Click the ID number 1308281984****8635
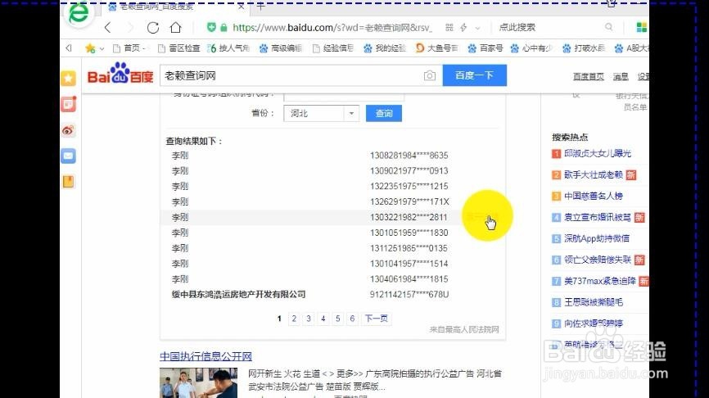Viewport: 709px width, 398px height. [x=409, y=155]
